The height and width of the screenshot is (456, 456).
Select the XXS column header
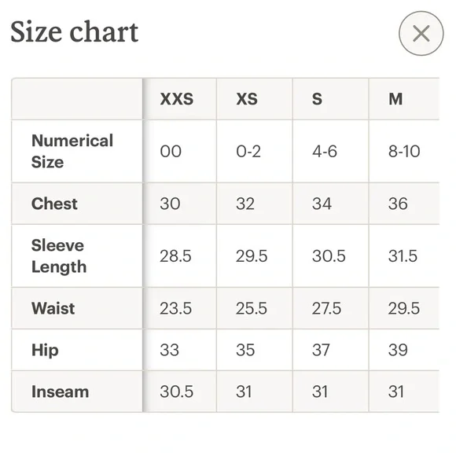pos(177,99)
